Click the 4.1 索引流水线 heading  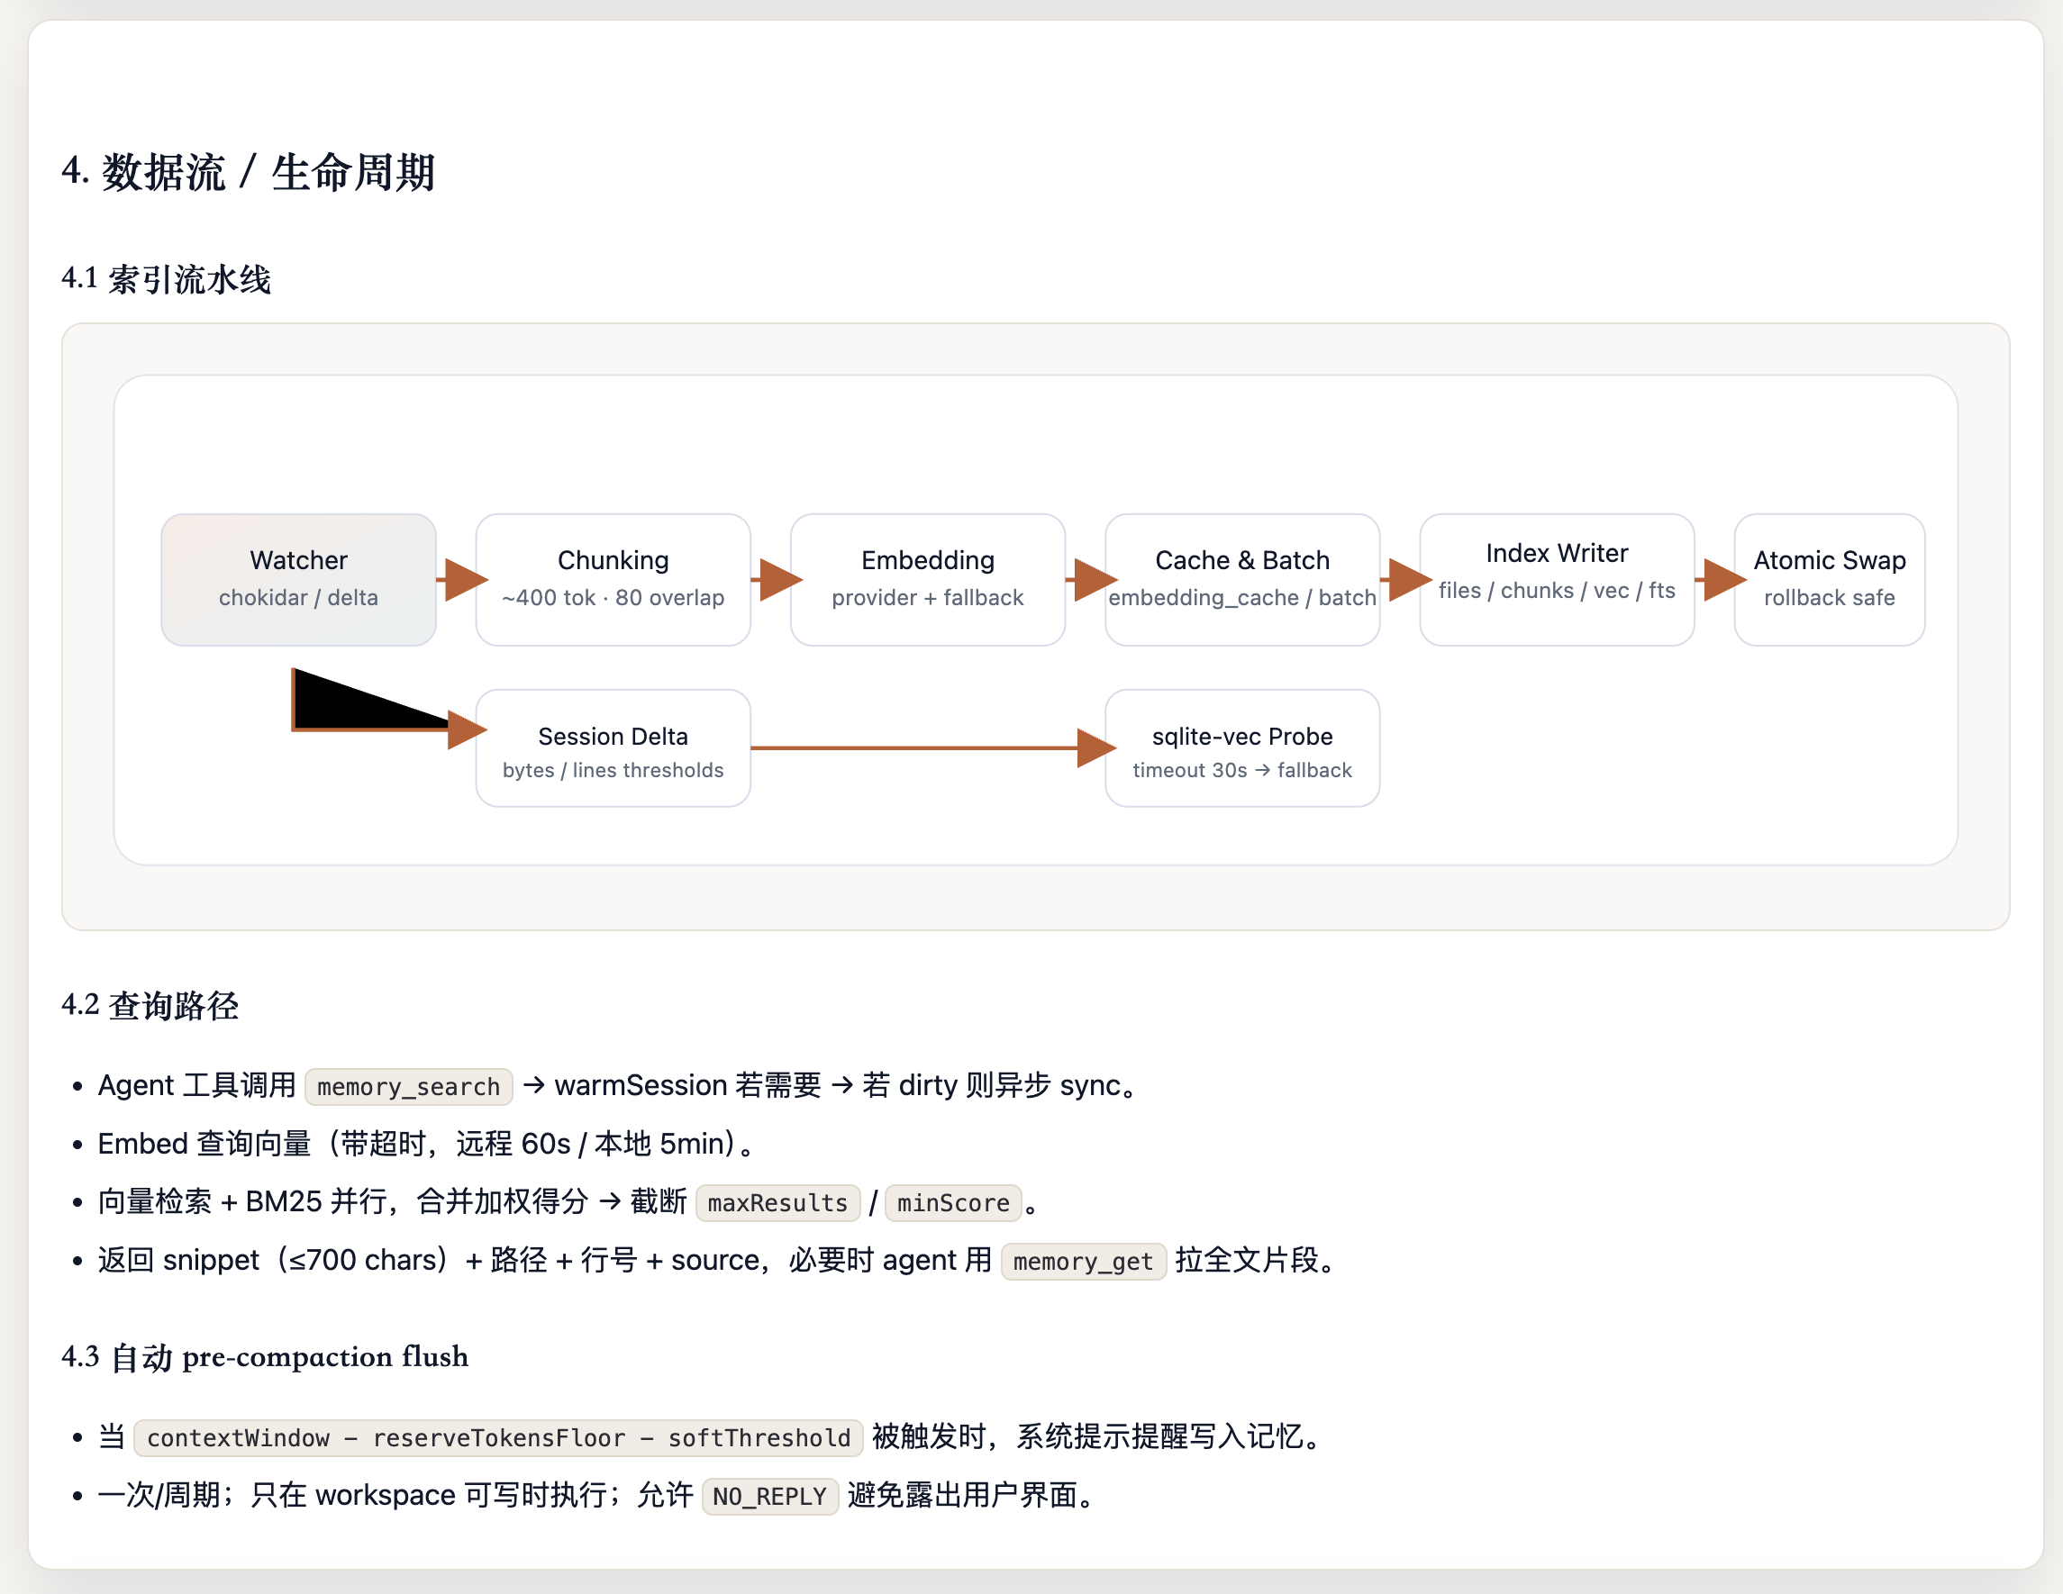click(167, 278)
